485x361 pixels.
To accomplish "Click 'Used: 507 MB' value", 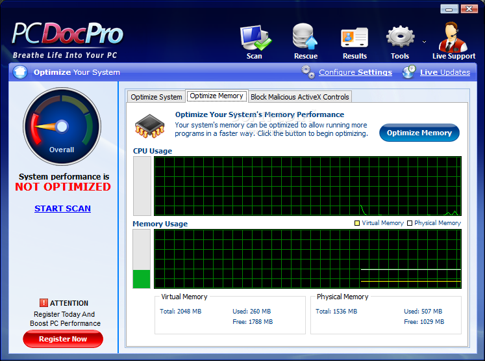I will tap(423, 311).
